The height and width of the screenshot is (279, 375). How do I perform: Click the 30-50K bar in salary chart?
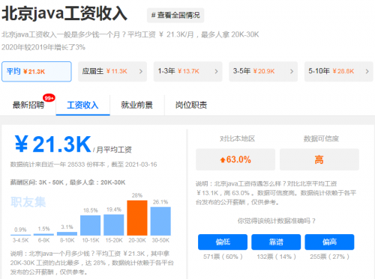click(x=160, y=221)
